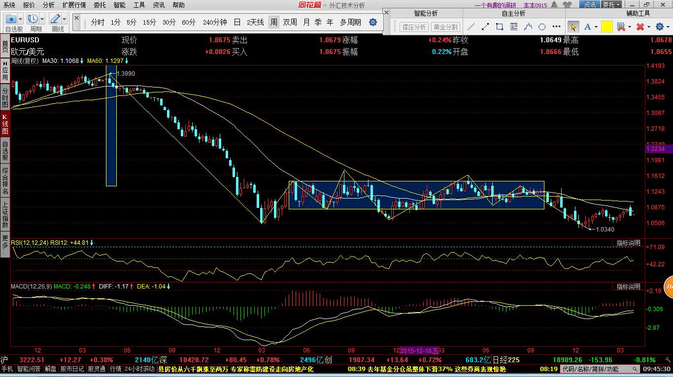Switch to the 自选股 sidebar tab
The width and height of the screenshot is (673, 377).
click(5, 151)
